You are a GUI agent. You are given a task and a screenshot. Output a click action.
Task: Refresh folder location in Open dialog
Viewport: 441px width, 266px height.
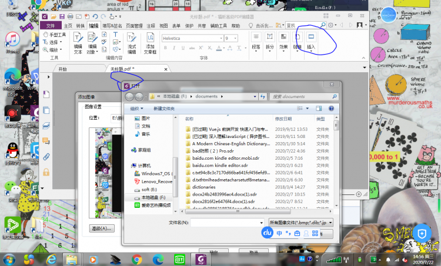point(263,97)
